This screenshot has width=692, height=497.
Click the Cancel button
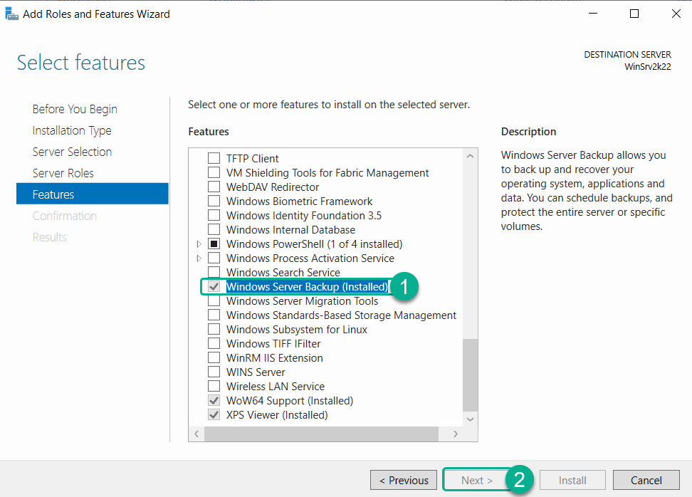646,480
